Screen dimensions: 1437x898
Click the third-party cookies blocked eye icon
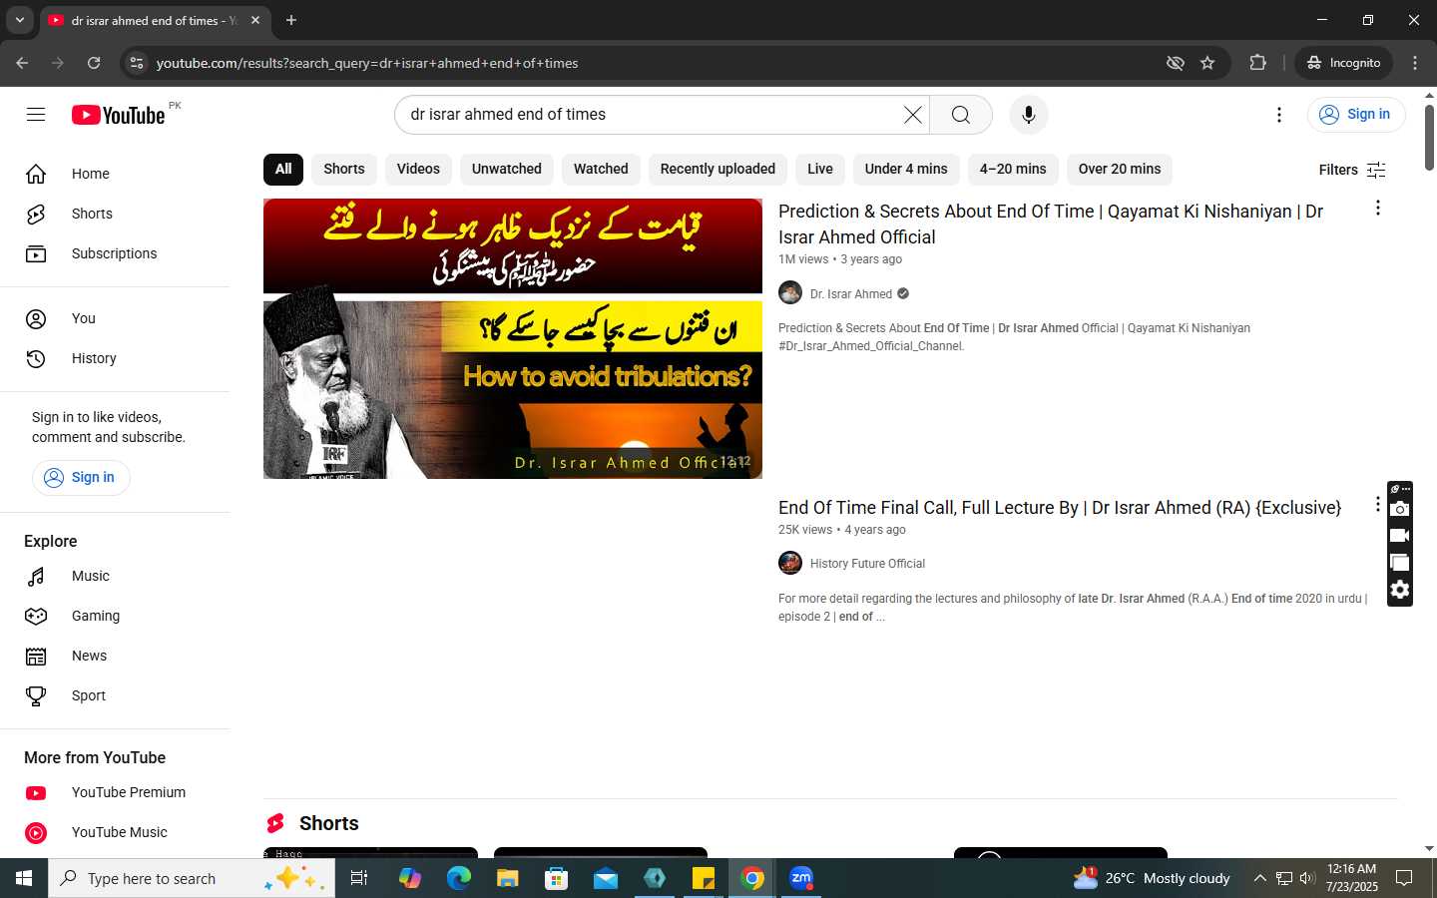tap(1176, 63)
